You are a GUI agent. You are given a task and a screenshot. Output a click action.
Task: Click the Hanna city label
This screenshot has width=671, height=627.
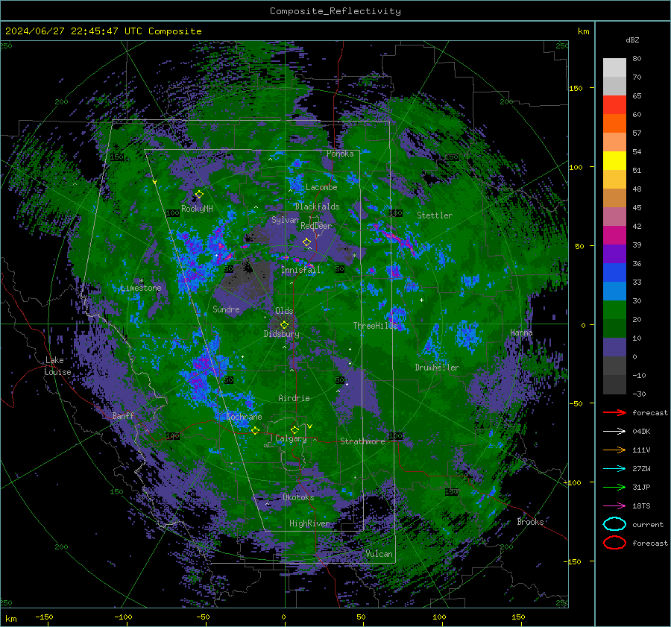point(521,333)
